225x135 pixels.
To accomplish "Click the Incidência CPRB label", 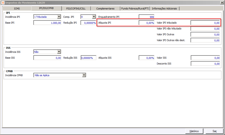I will tap(14, 75).
